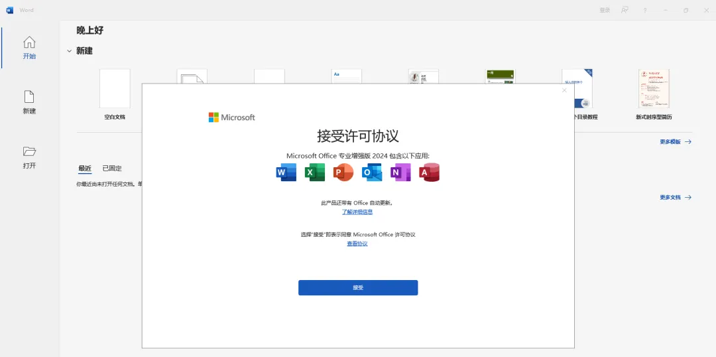Click the 接受许可协议 heading
This screenshot has height=357, width=716.
coord(358,136)
